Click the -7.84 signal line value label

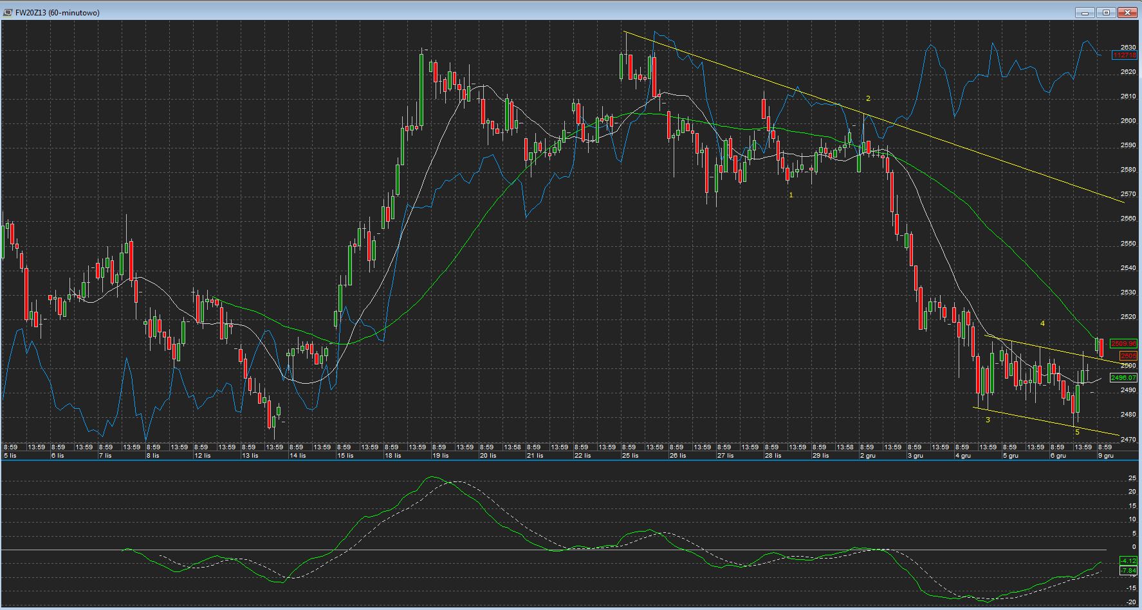[1128, 570]
